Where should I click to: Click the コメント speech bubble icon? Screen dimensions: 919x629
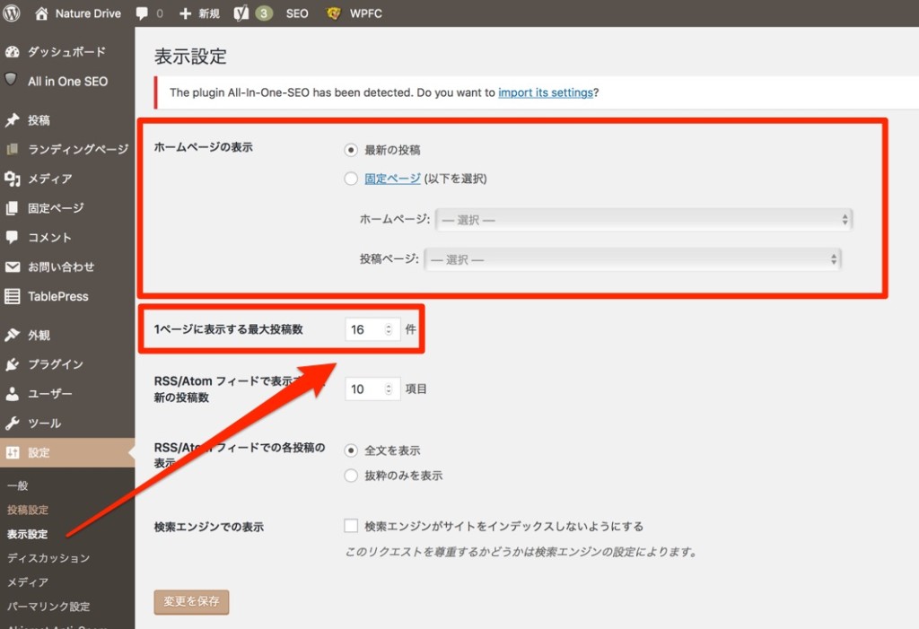pos(13,237)
